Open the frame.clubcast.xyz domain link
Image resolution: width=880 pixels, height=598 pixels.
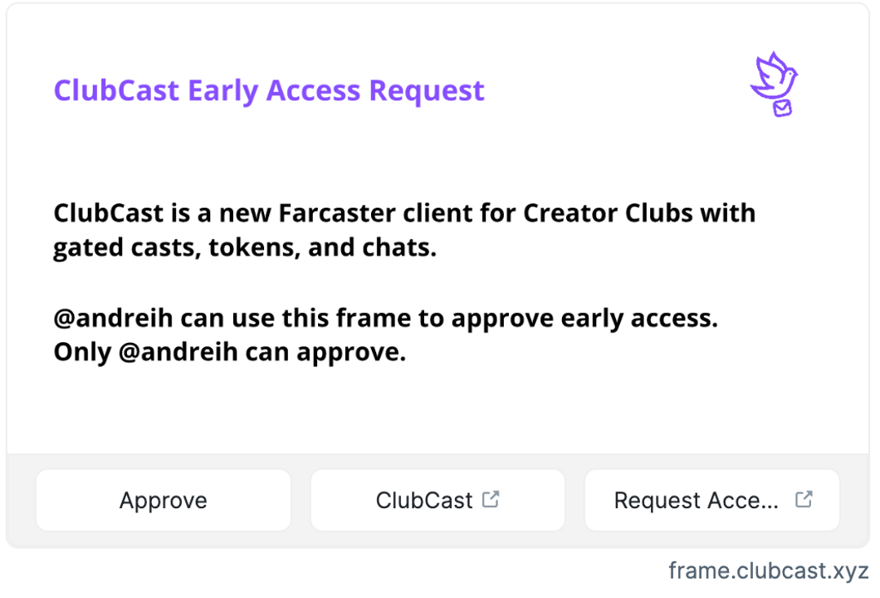pos(768,571)
